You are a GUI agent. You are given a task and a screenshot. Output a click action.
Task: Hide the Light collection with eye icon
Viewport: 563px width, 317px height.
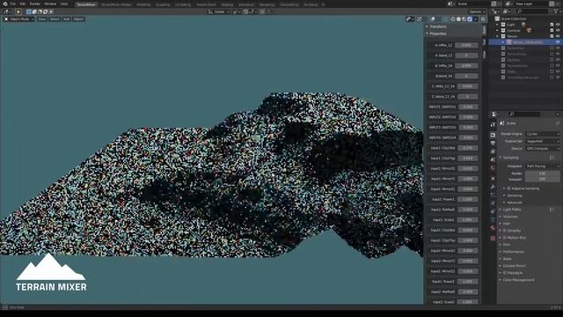[558, 25]
